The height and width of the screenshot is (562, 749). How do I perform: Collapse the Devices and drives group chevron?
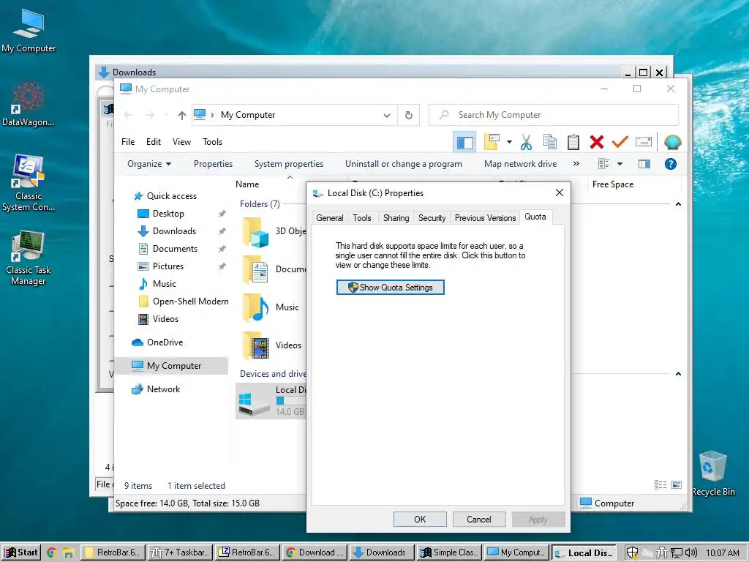(678, 374)
